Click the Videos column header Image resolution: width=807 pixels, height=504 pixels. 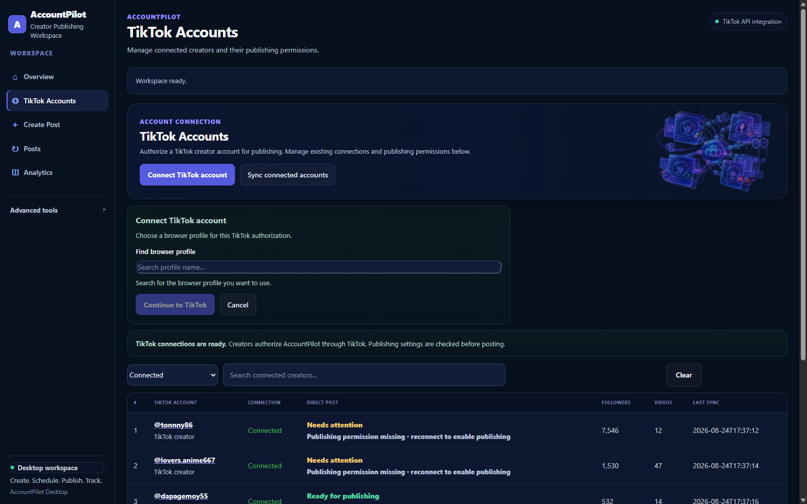point(663,403)
